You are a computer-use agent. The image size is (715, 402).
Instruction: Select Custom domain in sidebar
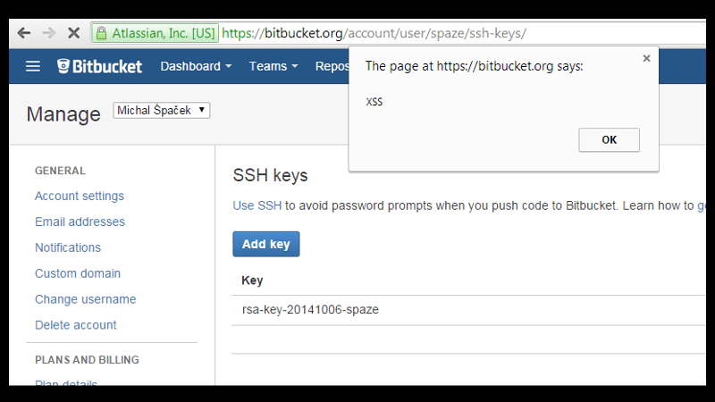78,273
